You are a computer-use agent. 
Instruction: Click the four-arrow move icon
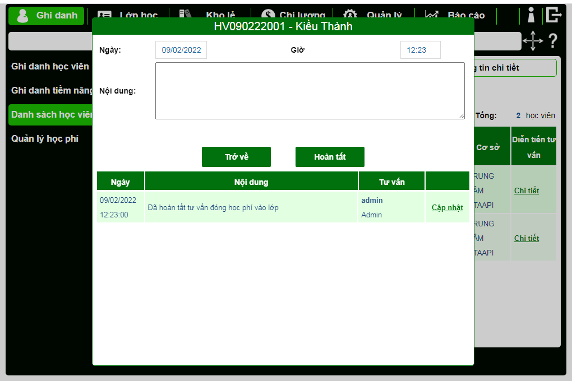533,41
